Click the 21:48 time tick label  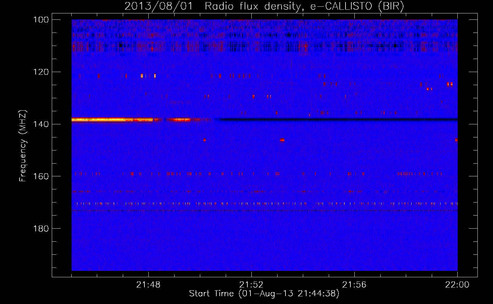point(148,285)
